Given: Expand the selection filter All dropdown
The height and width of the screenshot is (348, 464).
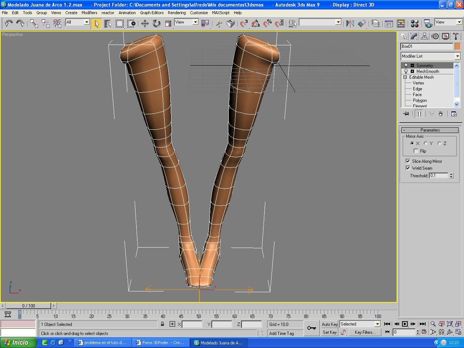Looking at the screenshot, I should coord(86,22).
